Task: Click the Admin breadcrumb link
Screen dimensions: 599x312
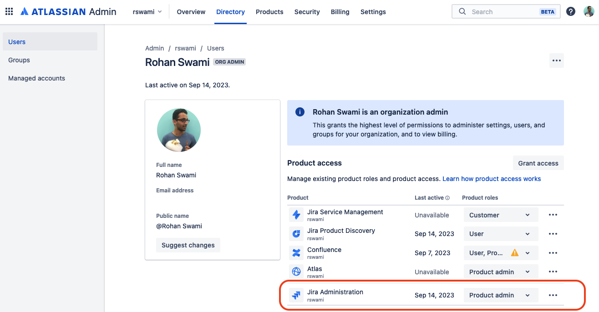Action: click(154, 48)
